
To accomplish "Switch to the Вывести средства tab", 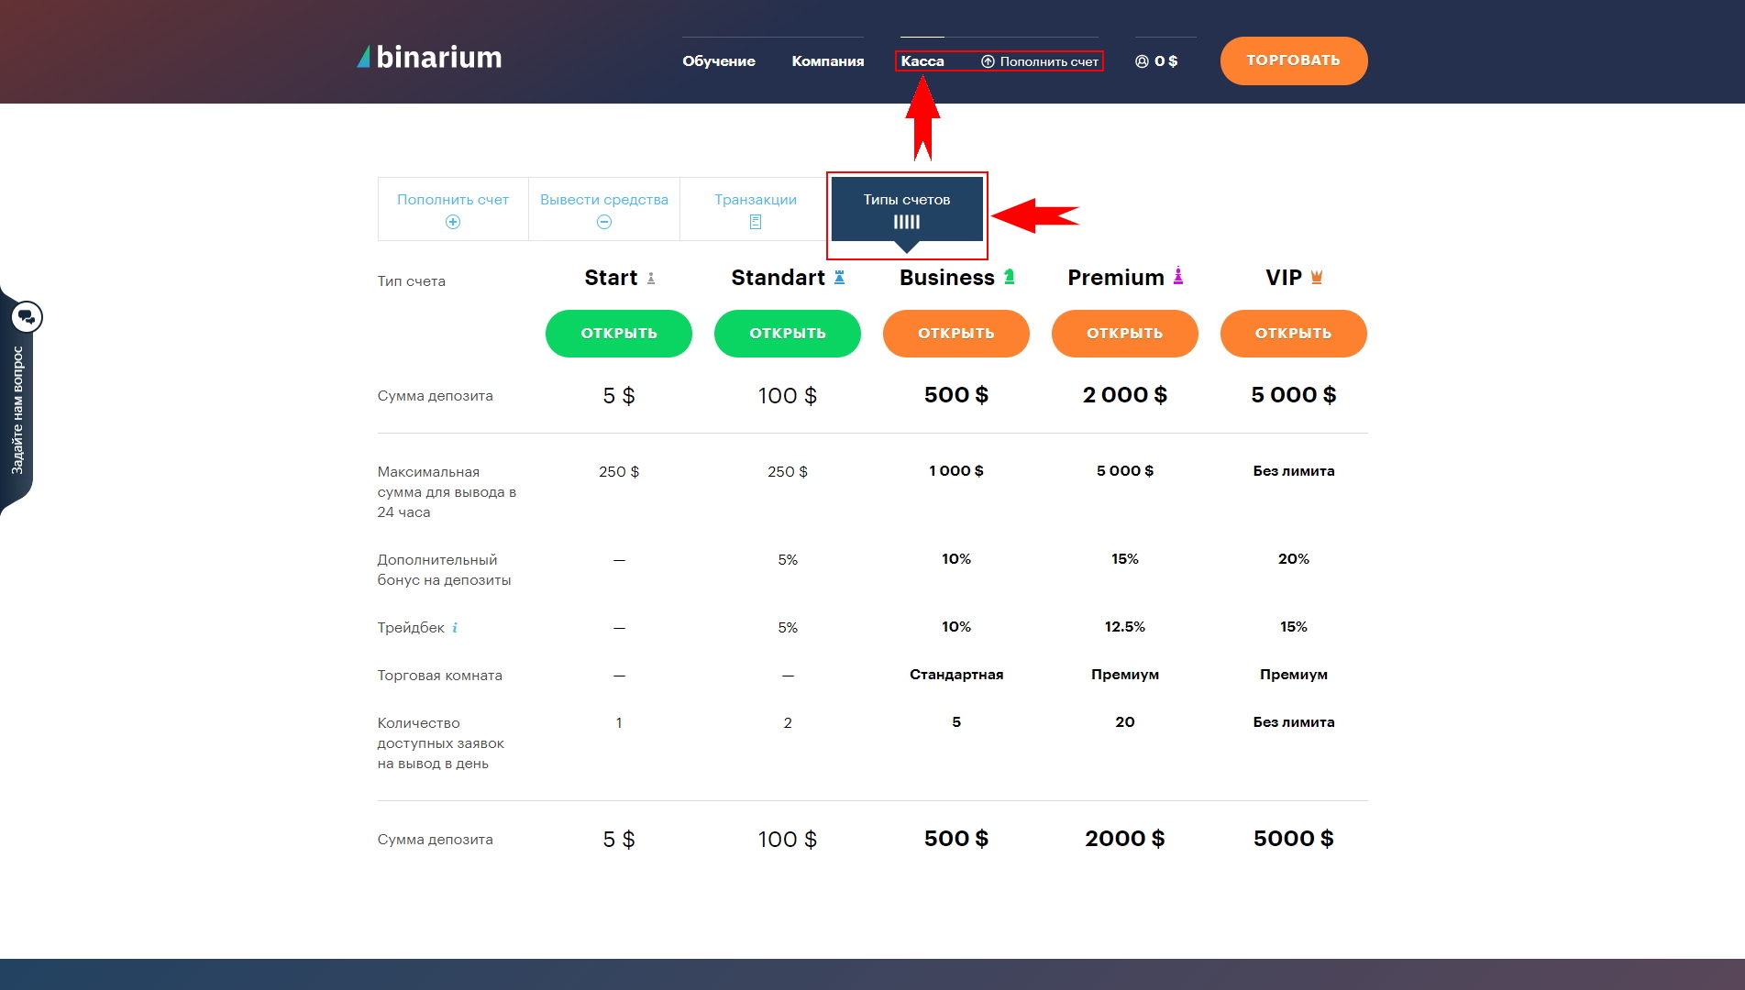I will (x=604, y=209).
